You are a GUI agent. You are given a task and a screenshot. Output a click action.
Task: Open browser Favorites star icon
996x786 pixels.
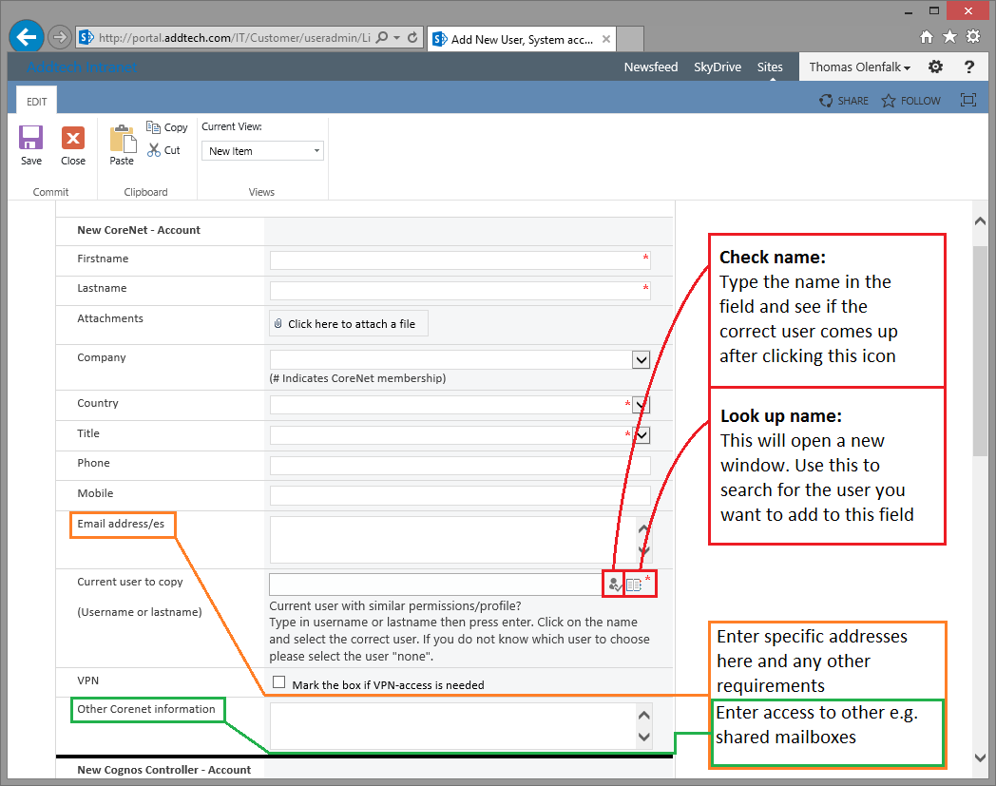[x=949, y=37]
